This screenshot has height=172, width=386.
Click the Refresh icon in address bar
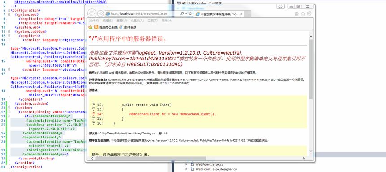pyautogui.click(x=190, y=14)
